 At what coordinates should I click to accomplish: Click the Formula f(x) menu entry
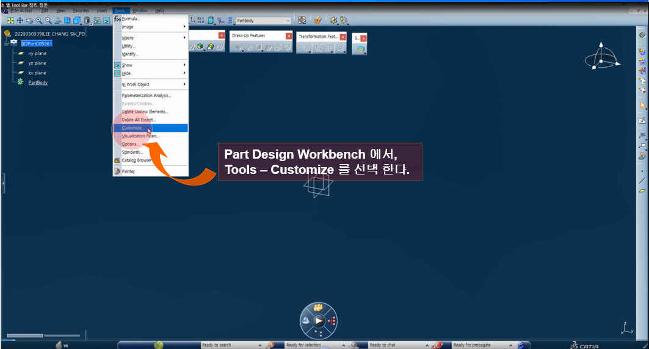click(x=131, y=19)
